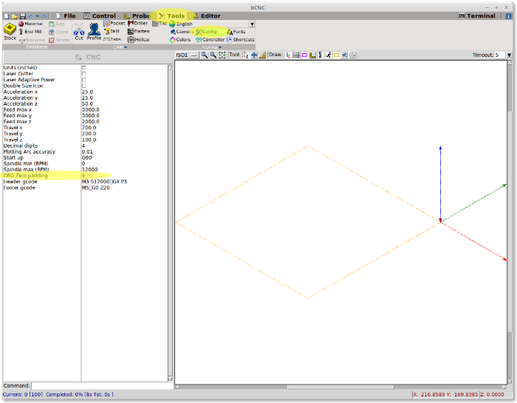Select the Header gcode value
Screen dimensions: 517x403
coord(104,182)
